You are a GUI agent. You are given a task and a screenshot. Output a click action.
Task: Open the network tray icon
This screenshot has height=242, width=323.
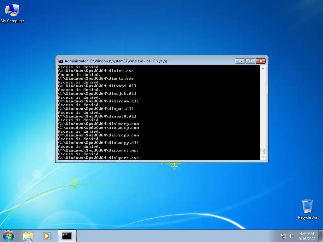tap(284, 236)
